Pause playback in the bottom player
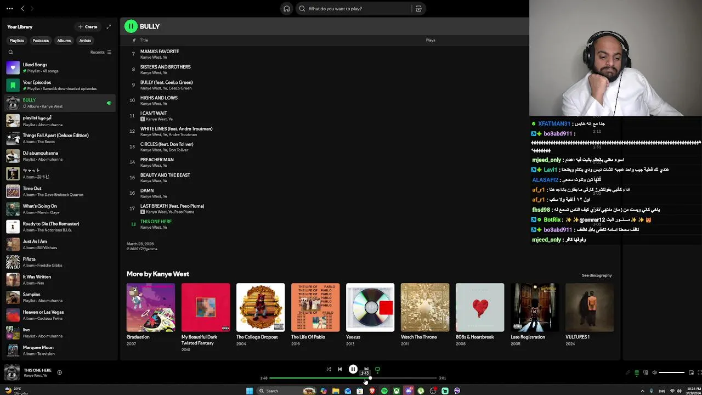This screenshot has width=702, height=395. (x=353, y=369)
